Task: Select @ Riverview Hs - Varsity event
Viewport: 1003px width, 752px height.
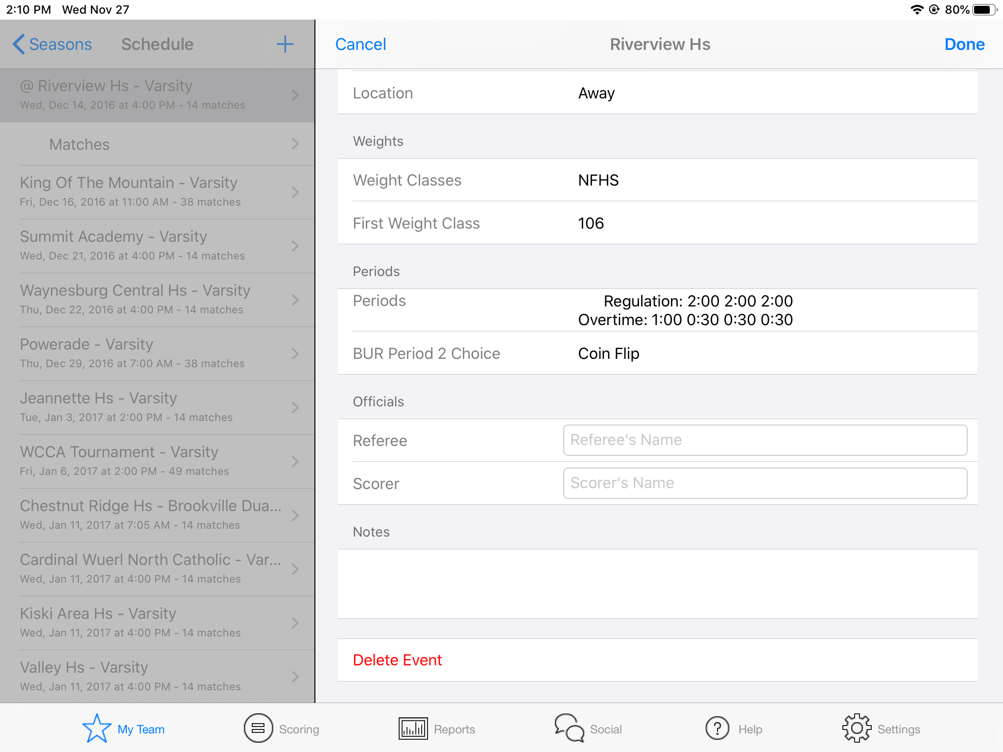Action: click(x=157, y=95)
